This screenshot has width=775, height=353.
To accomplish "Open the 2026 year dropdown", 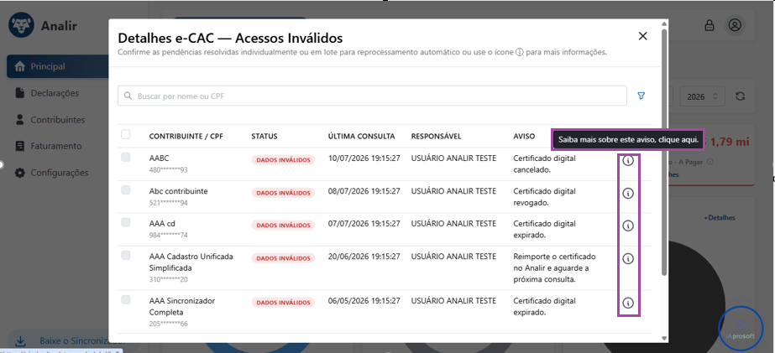I will [x=702, y=96].
